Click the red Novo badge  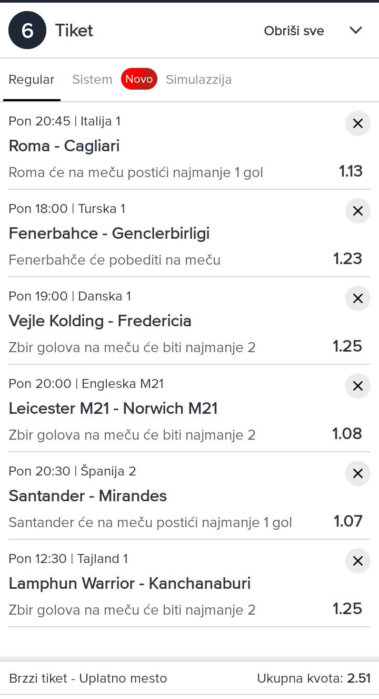pos(139,80)
